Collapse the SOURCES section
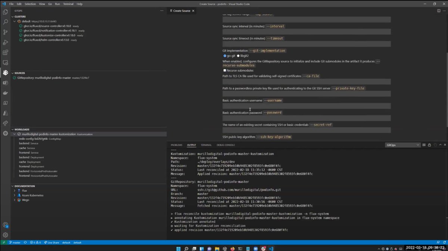Image resolution: width=448 pixels, height=251 pixels. [x=13, y=73]
